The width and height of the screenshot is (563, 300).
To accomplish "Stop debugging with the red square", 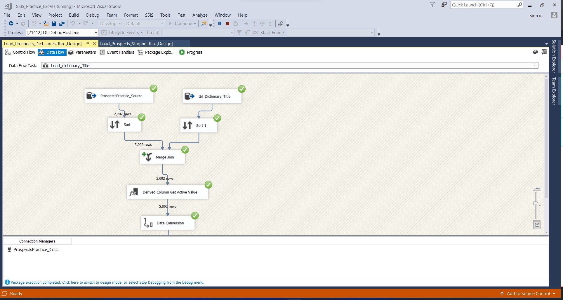I will (228, 24).
